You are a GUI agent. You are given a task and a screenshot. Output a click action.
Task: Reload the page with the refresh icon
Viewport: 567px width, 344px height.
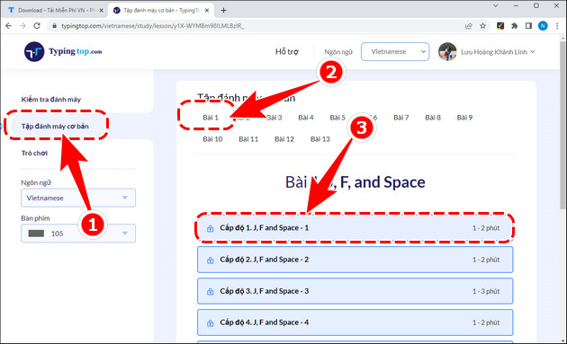pyautogui.click(x=37, y=26)
